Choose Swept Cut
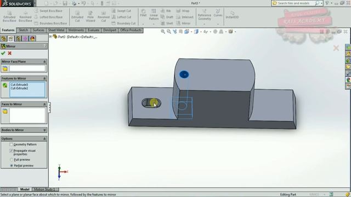The height and width of the screenshot is (197, 351). [121, 11]
